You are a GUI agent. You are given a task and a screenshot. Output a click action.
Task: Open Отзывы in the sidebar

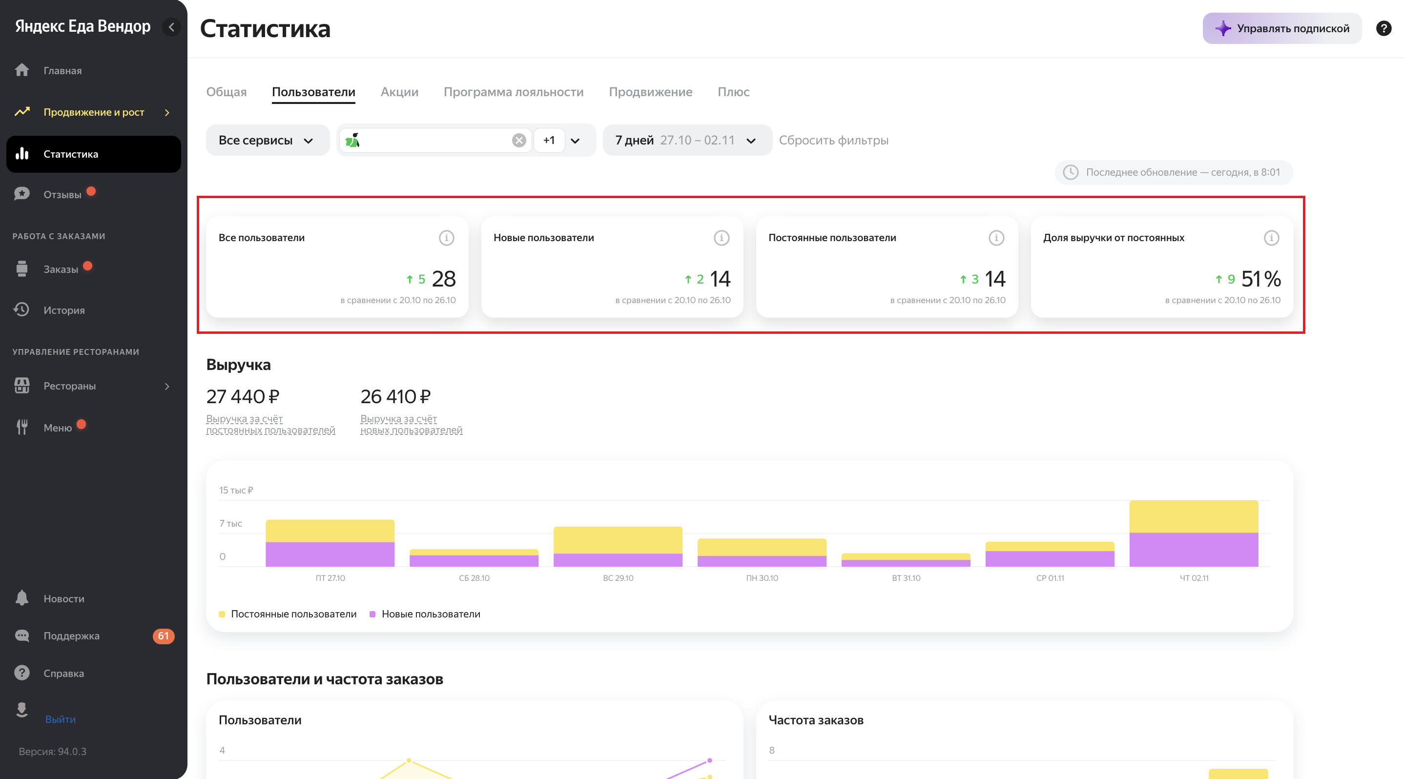tap(62, 194)
